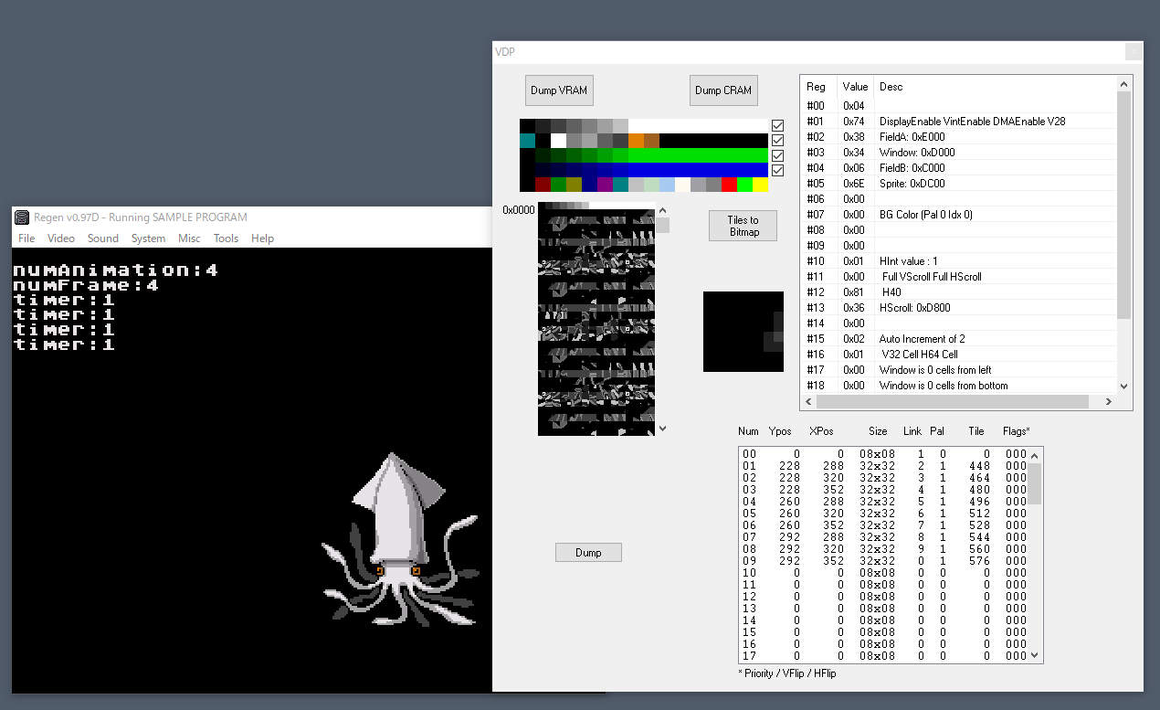
Task: Click the sprite list scroll down arrow
Action: click(1035, 655)
